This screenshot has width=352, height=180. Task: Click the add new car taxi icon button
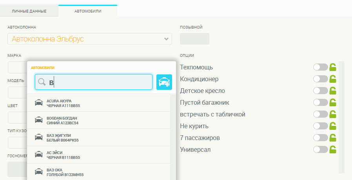pyautogui.click(x=164, y=82)
